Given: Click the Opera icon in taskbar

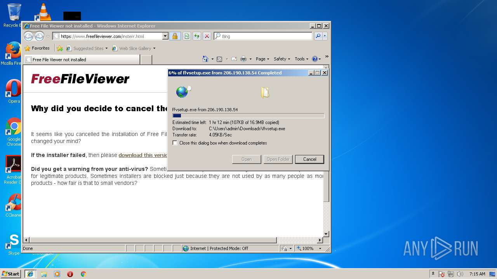Looking at the screenshot, I should 70,274.
